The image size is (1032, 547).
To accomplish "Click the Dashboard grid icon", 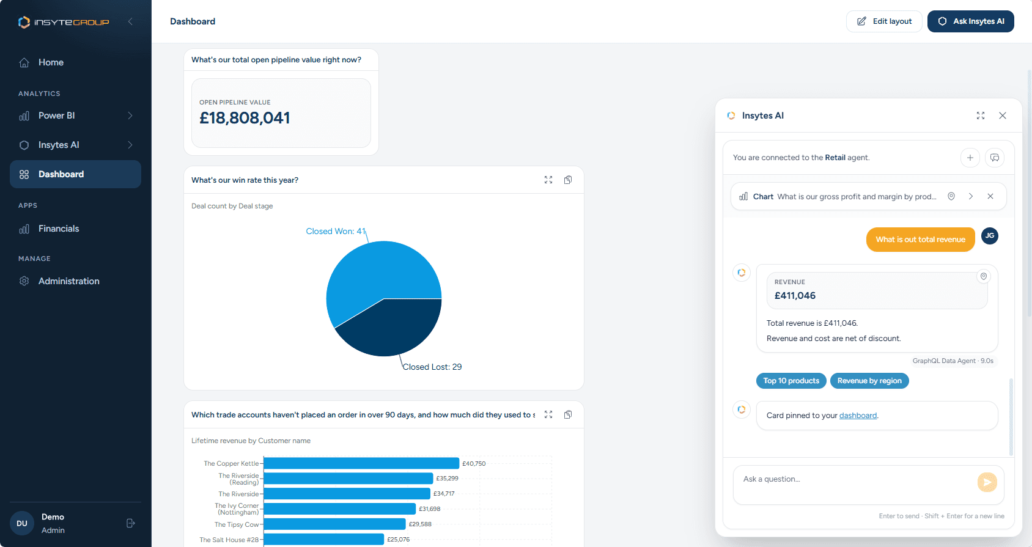I will tap(24, 174).
